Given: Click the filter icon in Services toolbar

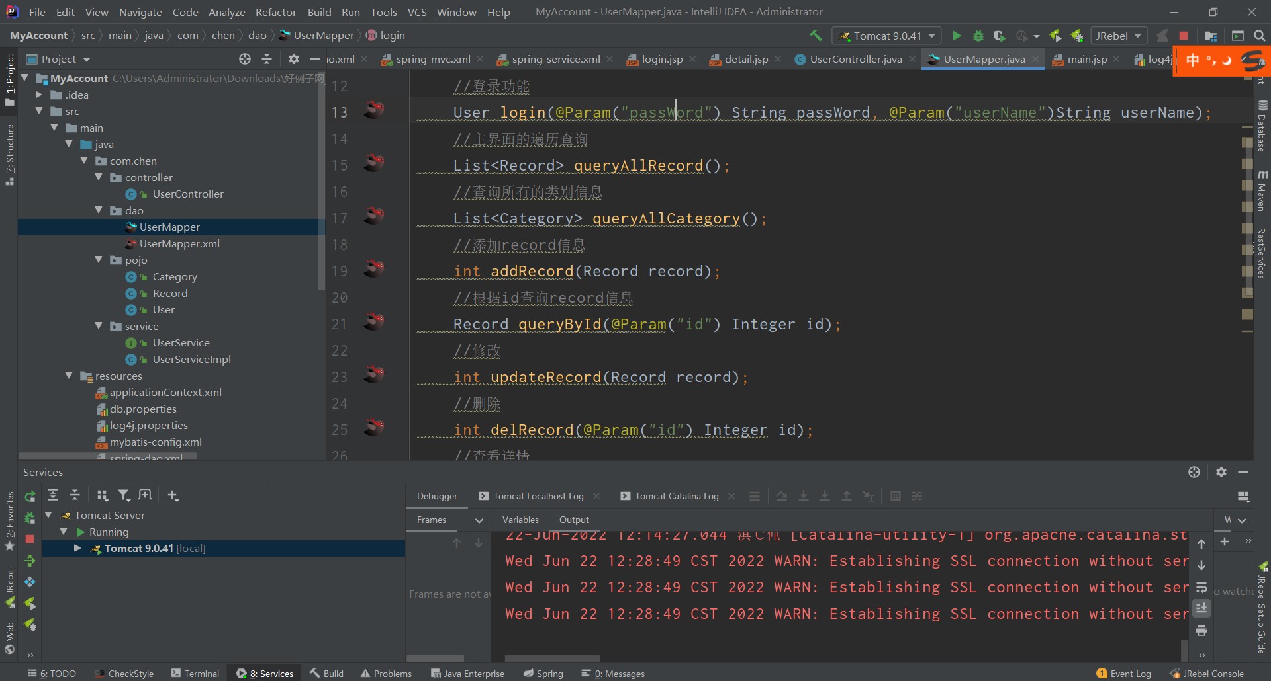Looking at the screenshot, I should click(124, 495).
